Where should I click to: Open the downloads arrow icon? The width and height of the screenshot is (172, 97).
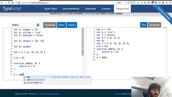tap(138, 3)
